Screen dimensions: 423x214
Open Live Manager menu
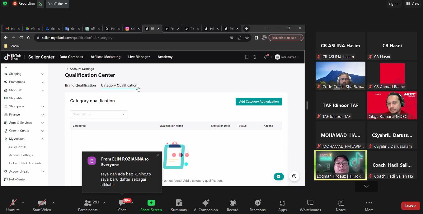click(139, 57)
